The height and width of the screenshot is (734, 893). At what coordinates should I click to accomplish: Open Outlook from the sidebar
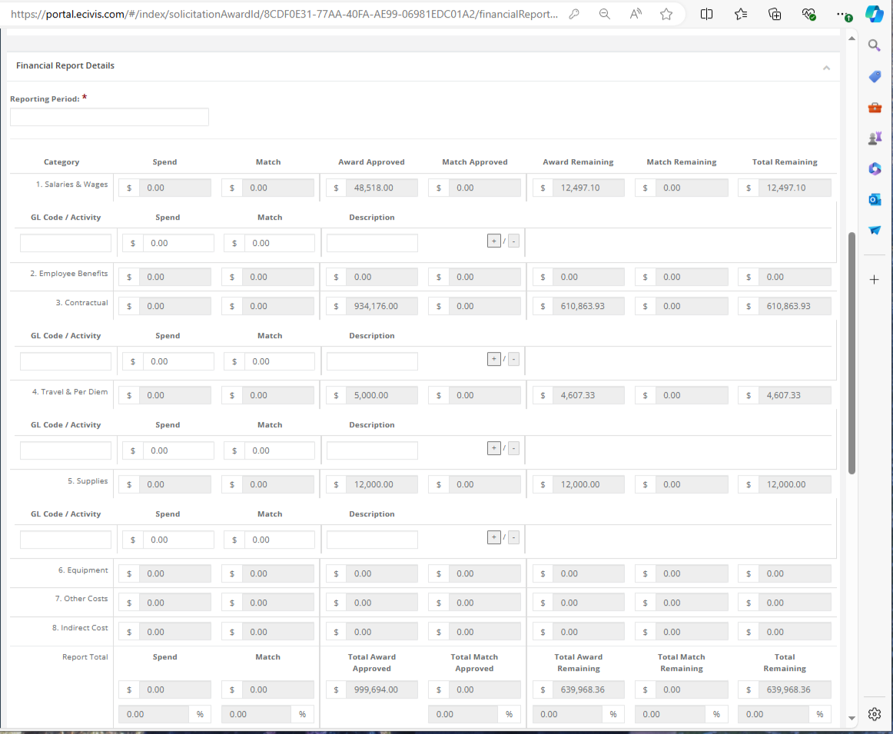(874, 199)
